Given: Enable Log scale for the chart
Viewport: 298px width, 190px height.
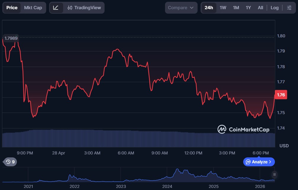Looking at the screenshot, I should 275,8.
